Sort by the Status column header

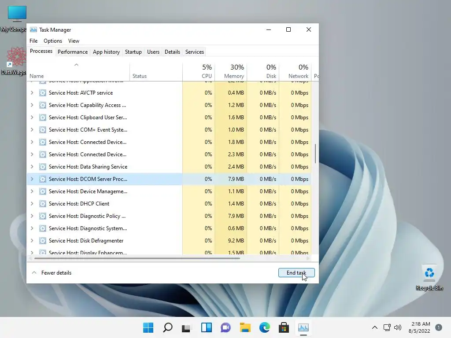click(156, 71)
